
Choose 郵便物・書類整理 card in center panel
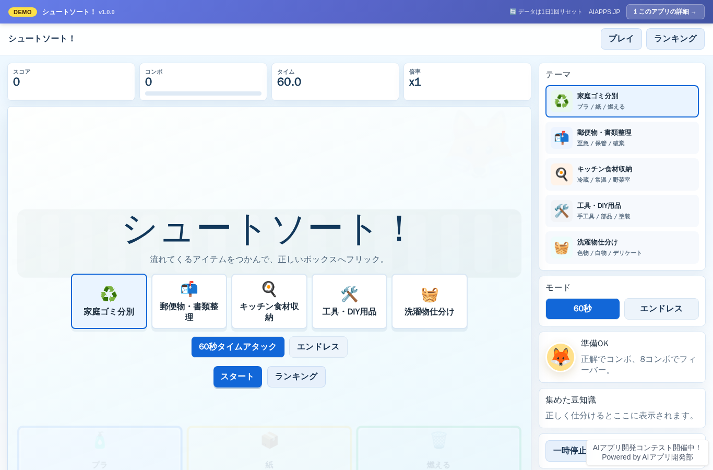click(x=189, y=301)
